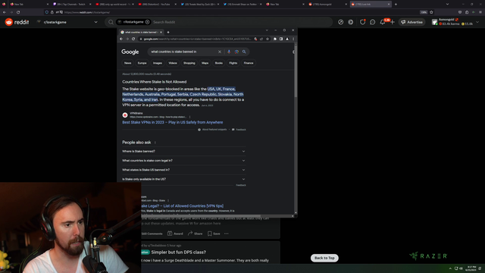Open Best Stake VPNs in 2023 link

click(x=172, y=122)
